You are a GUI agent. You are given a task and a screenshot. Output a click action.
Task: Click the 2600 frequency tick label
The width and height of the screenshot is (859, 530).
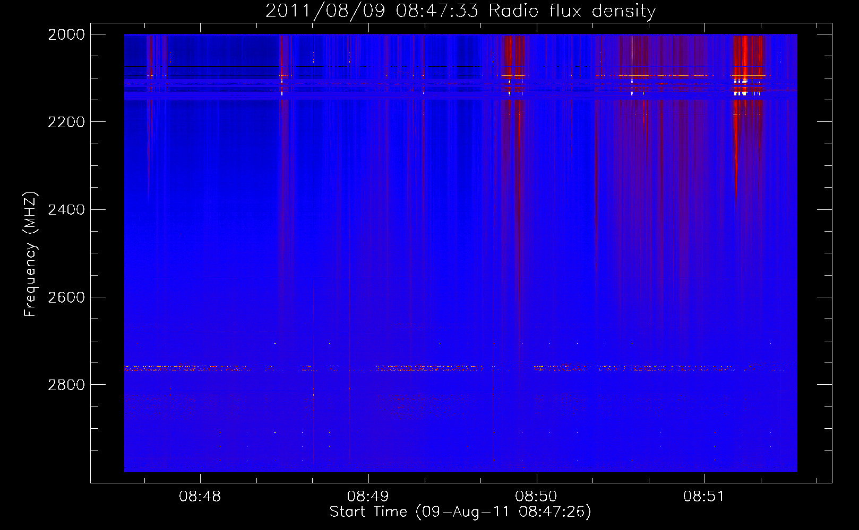click(x=66, y=297)
